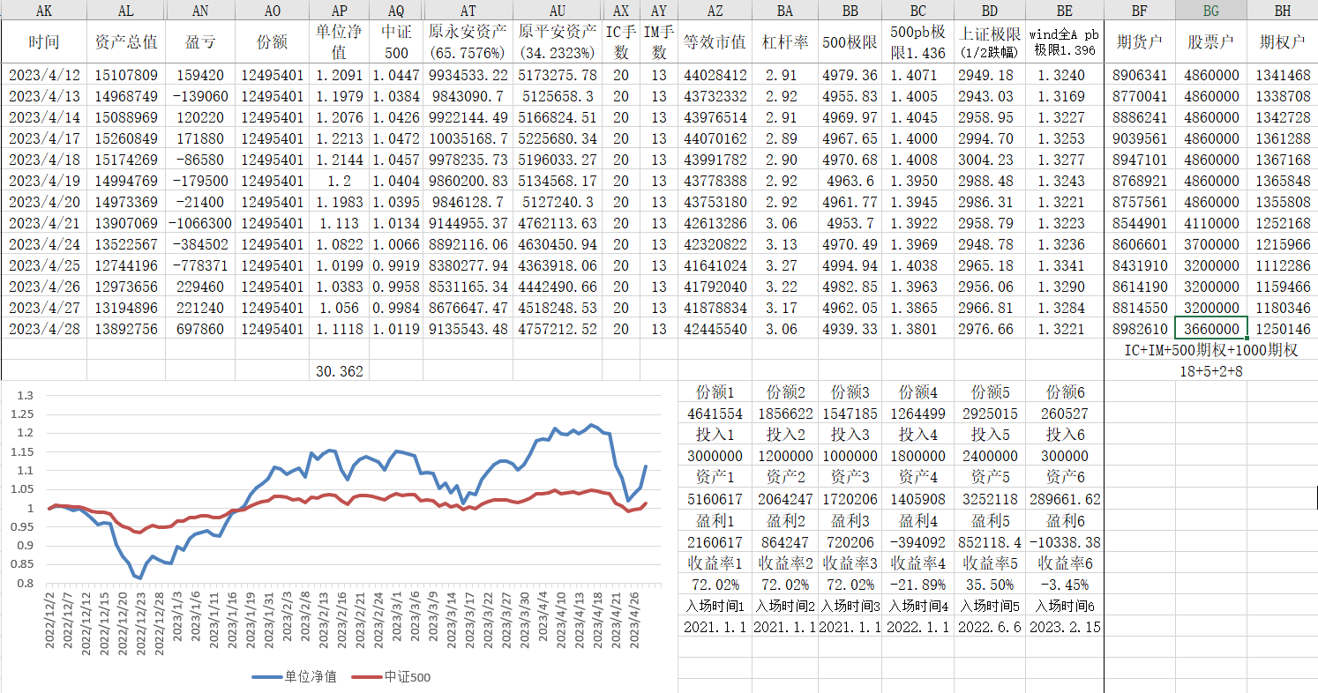
Task: Select the cell showing 30.362
Action: [339, 371]
